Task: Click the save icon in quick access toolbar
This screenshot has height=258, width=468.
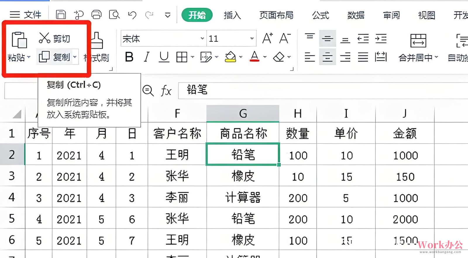Action: click(61, 14)
